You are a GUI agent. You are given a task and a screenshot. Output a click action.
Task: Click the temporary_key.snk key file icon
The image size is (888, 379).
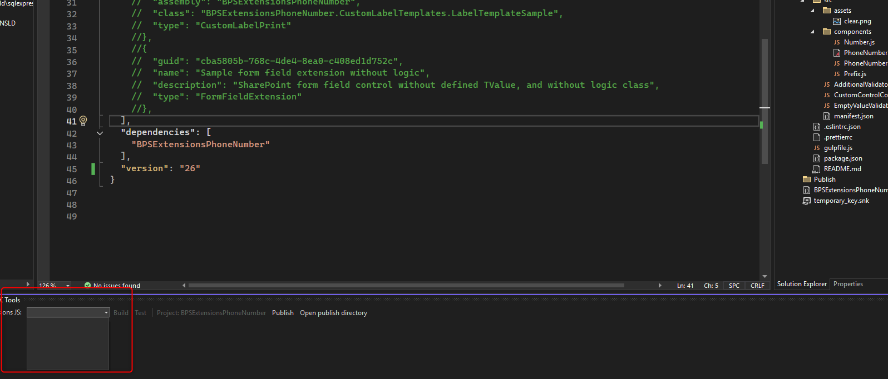click(x=807, y=201)
